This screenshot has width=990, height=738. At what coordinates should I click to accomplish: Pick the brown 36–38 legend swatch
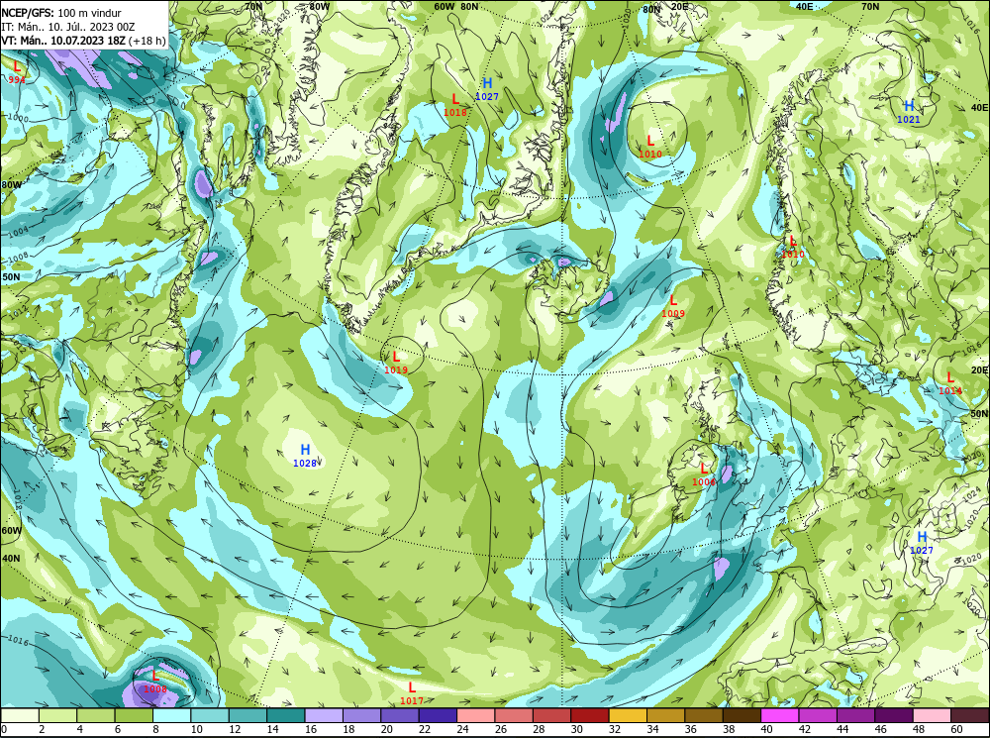point(704,715)
